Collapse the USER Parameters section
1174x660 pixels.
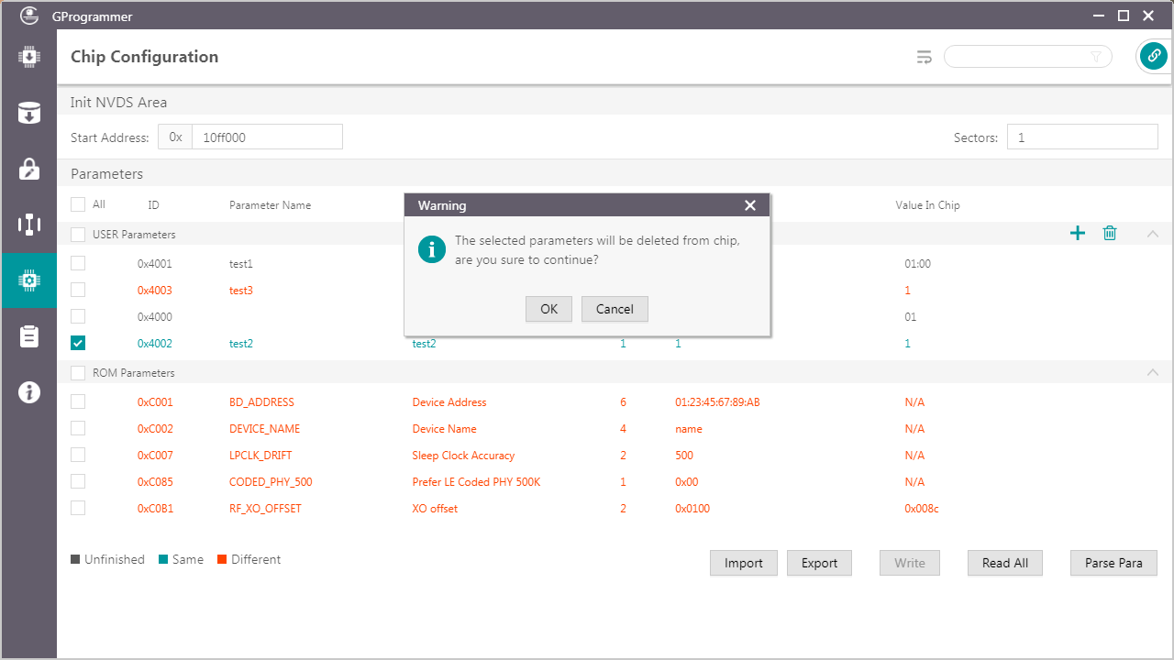point(1153,234)
